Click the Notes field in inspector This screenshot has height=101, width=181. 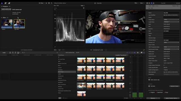[x=171, y=17]
